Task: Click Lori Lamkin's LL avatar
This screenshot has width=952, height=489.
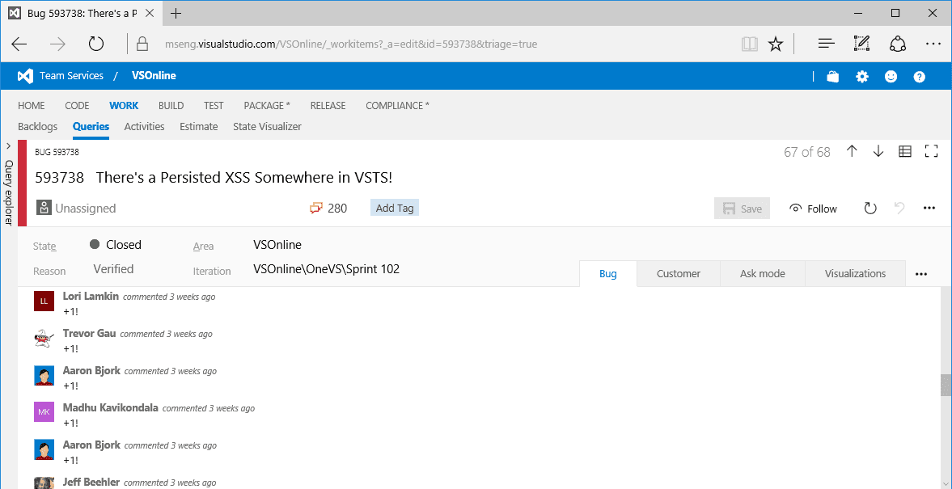Action: [x=44, y=301]
